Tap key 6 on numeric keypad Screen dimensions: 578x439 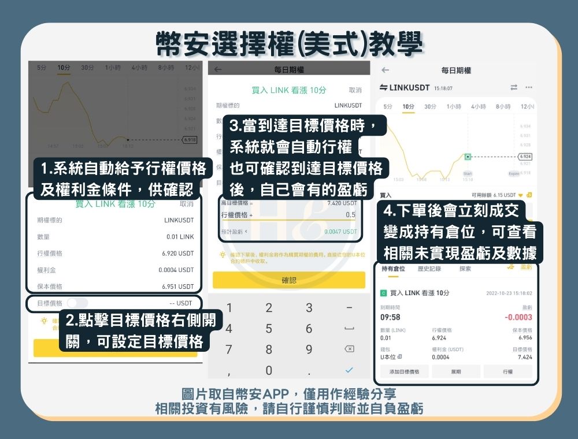[x=309, y=328]
